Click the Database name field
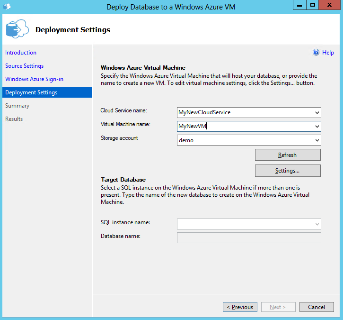 [249, 238]
